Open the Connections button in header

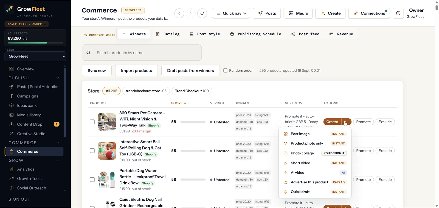point(369,13)
